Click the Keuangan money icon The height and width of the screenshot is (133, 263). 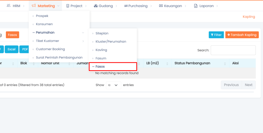coord(161,6)
